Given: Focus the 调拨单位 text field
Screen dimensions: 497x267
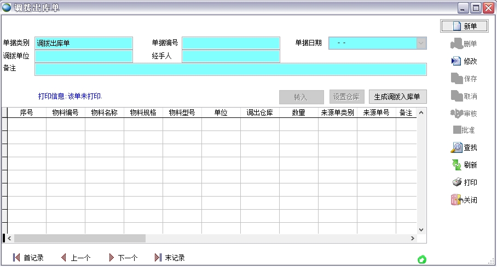Looking at the screenshot, I should [84, 56].
